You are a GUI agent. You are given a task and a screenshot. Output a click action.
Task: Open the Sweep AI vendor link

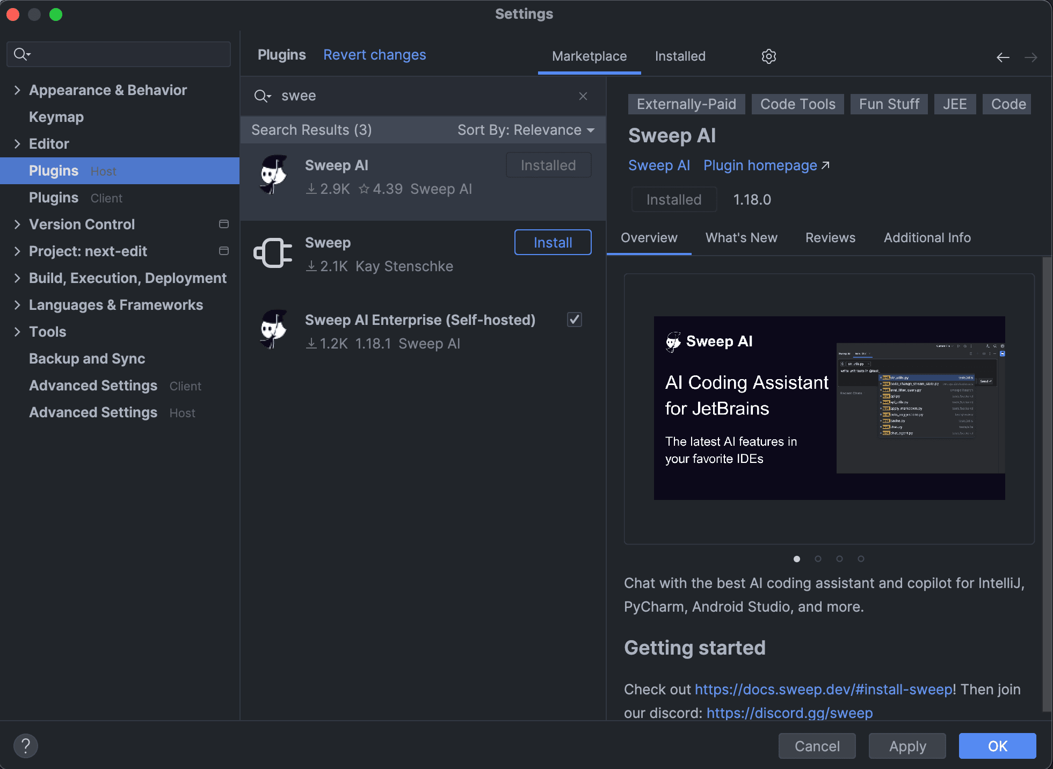pyautogui.click(x=659, y=165)
